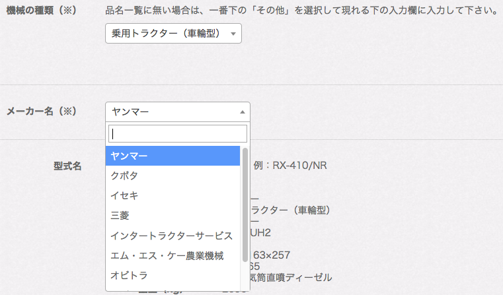Click the 機械の種類 dropdown arrow

coord(233,34)
